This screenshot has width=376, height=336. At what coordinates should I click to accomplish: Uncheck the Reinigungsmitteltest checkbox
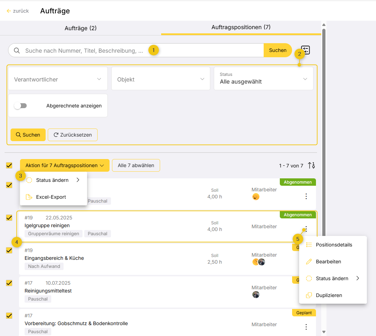pos(9,283)
